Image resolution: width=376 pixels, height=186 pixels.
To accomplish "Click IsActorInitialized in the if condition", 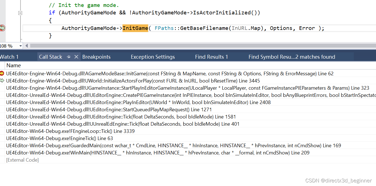I will [222, 13].
